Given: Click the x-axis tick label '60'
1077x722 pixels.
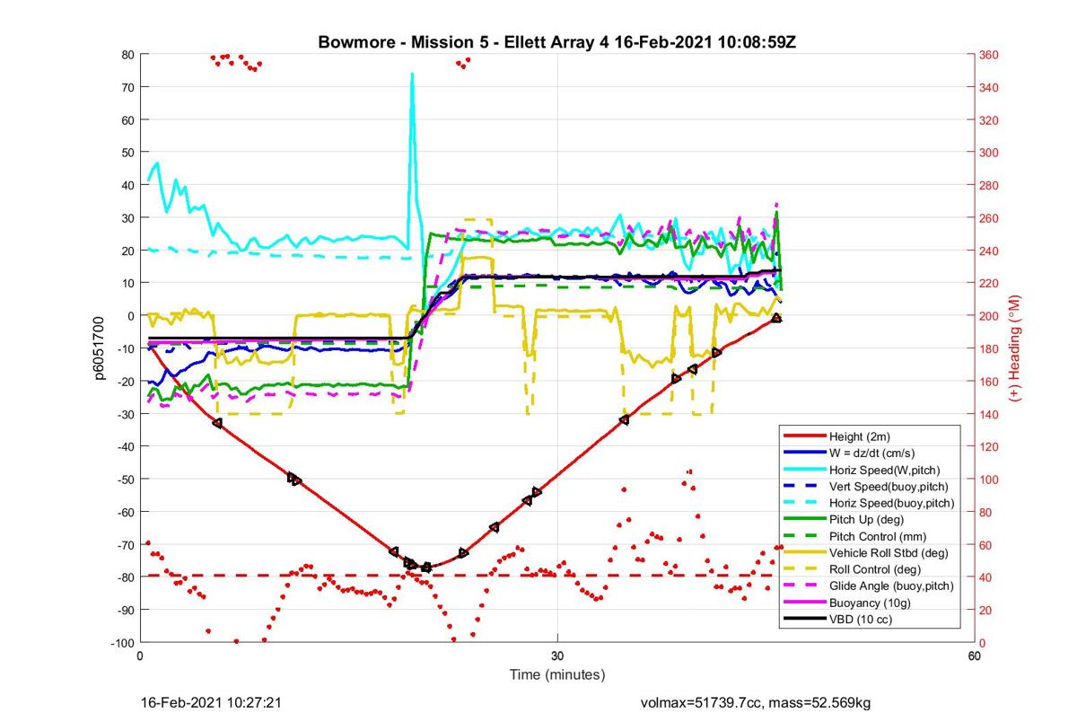Looking at the screenshot, I should pyautogui.click(x=975, y=656).
